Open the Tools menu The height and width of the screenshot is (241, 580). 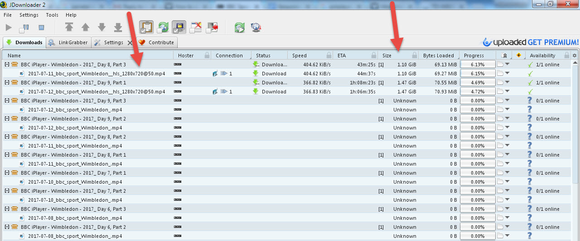point(52,15)
